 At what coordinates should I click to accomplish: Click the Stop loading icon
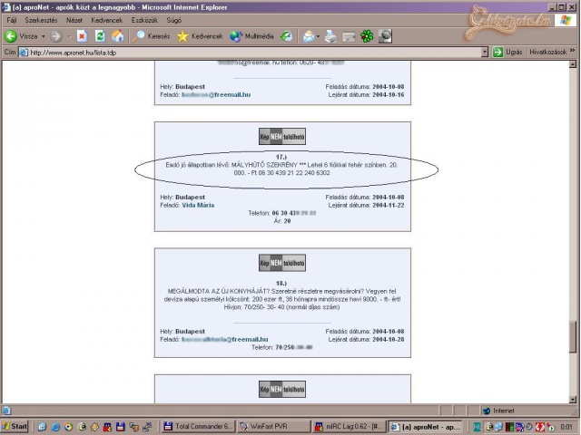click(x=82, y=36)
